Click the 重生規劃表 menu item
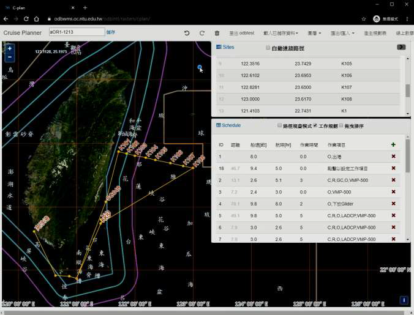 coord(375,33)
